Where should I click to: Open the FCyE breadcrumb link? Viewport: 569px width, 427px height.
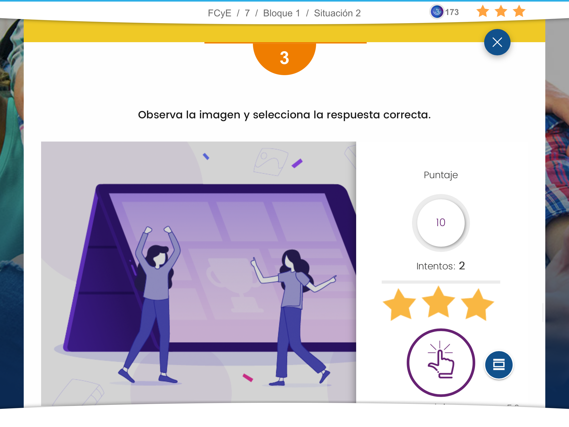pyautogui.click(x=219, y=13)
